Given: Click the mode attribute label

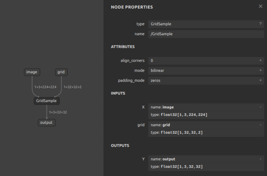Looking at the screenshot, I should point(139,70).
